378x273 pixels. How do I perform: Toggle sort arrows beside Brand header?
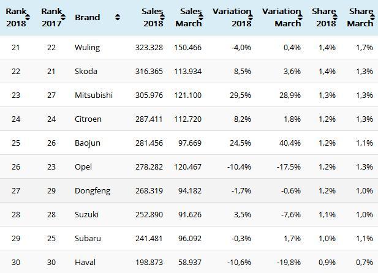coord(117,17)
